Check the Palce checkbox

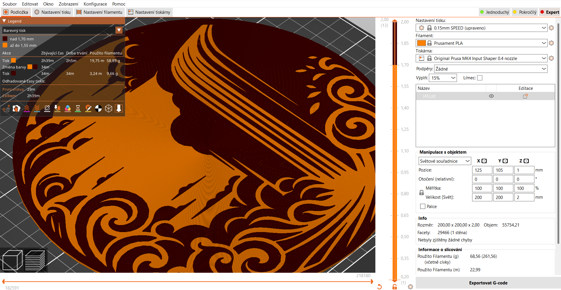point(423,206)
